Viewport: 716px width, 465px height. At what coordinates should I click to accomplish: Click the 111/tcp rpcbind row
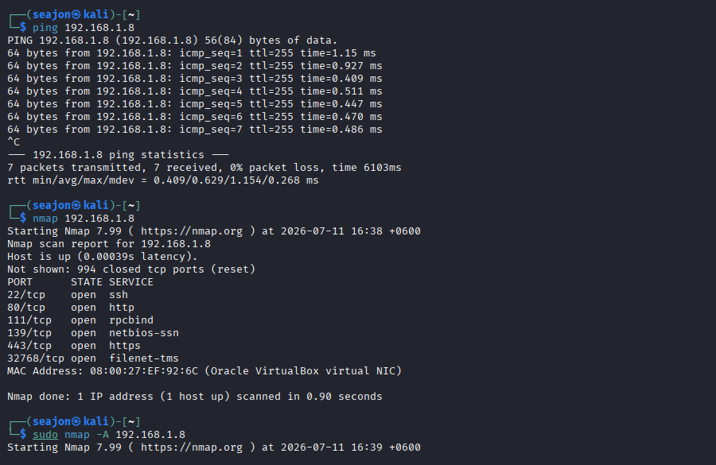[x=80, y=320]
